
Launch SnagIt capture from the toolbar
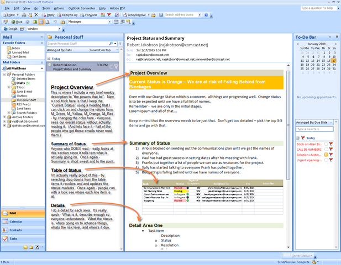[x=11, y=29]
